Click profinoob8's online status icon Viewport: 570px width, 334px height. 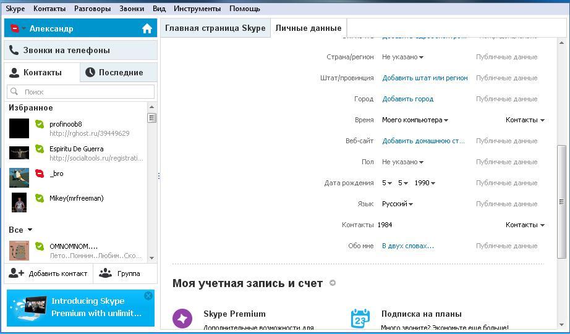pyautogui.click(x=40, y=124)
